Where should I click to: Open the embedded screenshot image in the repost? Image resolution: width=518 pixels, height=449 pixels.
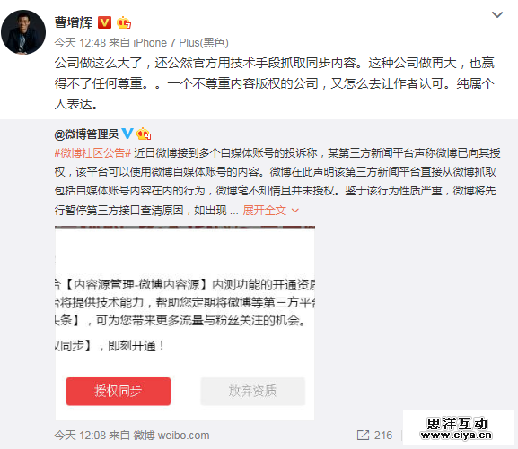click(x=185, y=323)
